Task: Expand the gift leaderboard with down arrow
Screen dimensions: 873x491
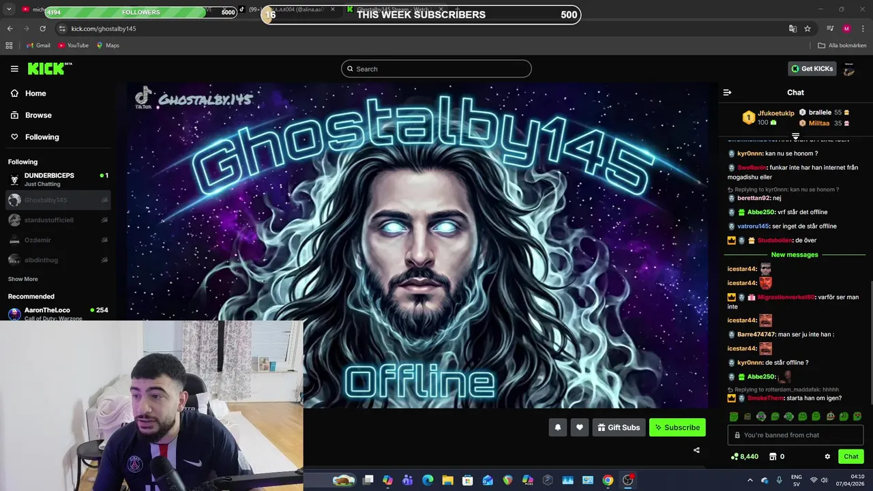Action: coord(795,136)
